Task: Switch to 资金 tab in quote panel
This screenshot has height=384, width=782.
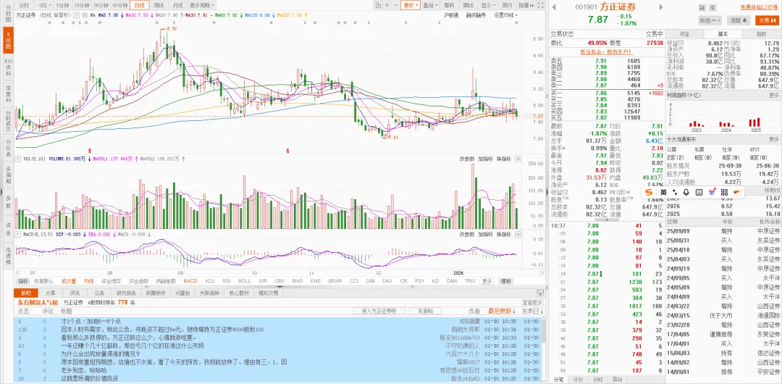Action: coord(685,34)
